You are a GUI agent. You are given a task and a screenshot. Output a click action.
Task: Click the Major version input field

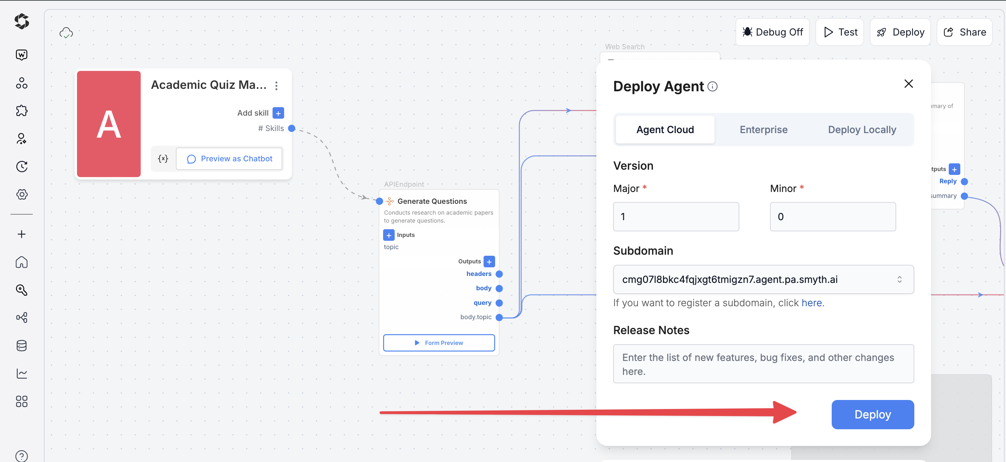(x=676, y=217)
